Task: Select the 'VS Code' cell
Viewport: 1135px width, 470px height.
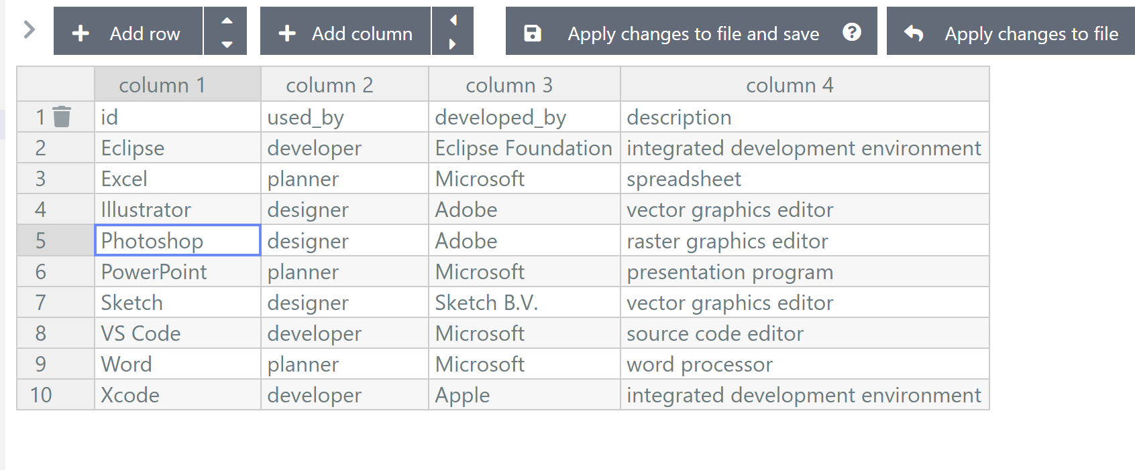Action: tap(178, 333)
